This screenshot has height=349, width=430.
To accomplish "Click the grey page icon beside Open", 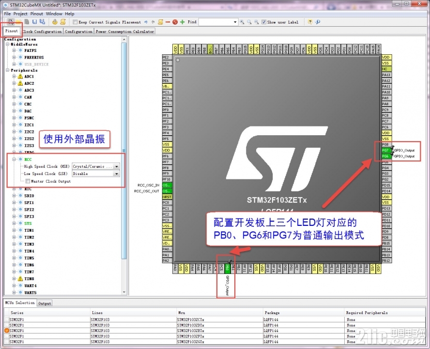I will [x=27, y=22].
